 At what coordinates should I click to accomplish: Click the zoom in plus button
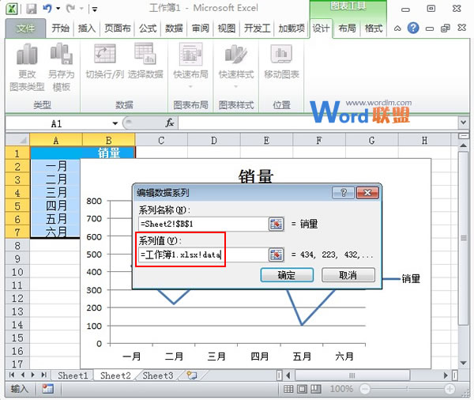[450, 389]
